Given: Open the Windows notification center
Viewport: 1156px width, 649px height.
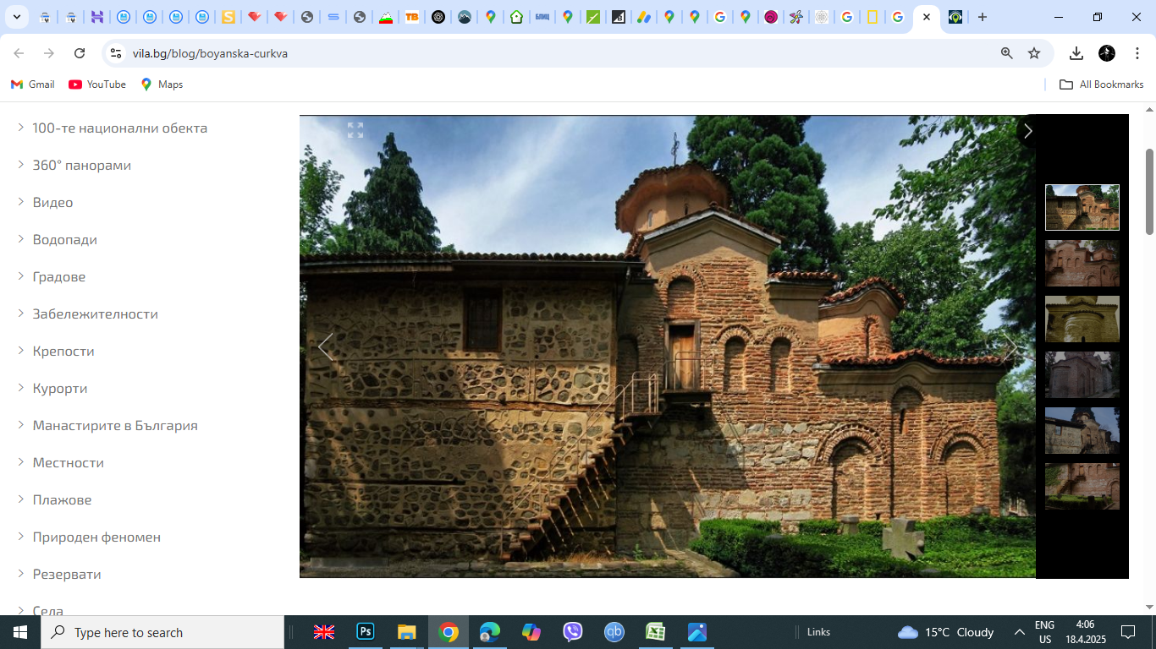Looking at the screenshot, I should tap(1128, 632).
